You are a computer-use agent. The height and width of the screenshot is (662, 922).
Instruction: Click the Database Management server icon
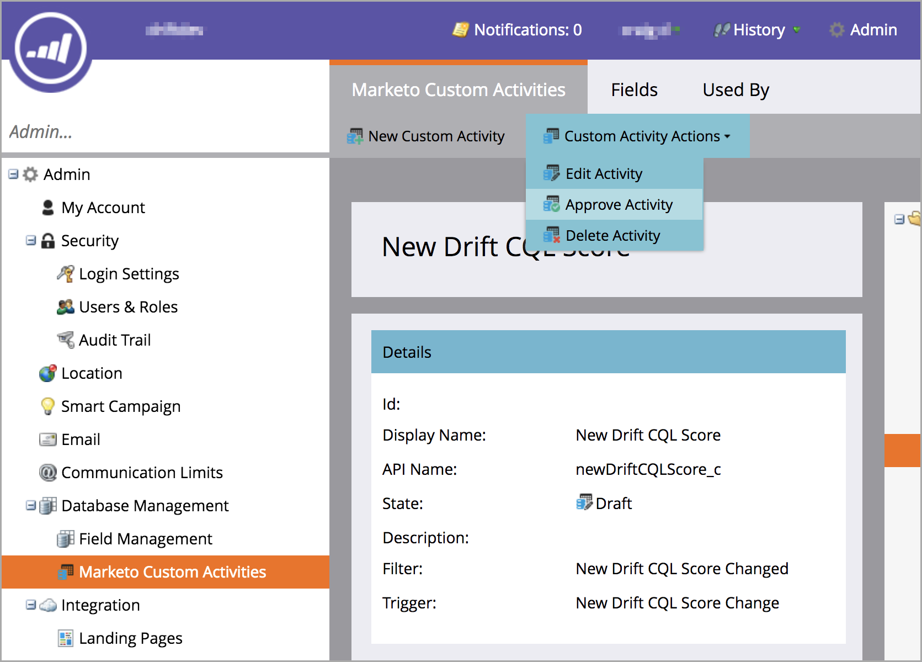tap(48, 506)
